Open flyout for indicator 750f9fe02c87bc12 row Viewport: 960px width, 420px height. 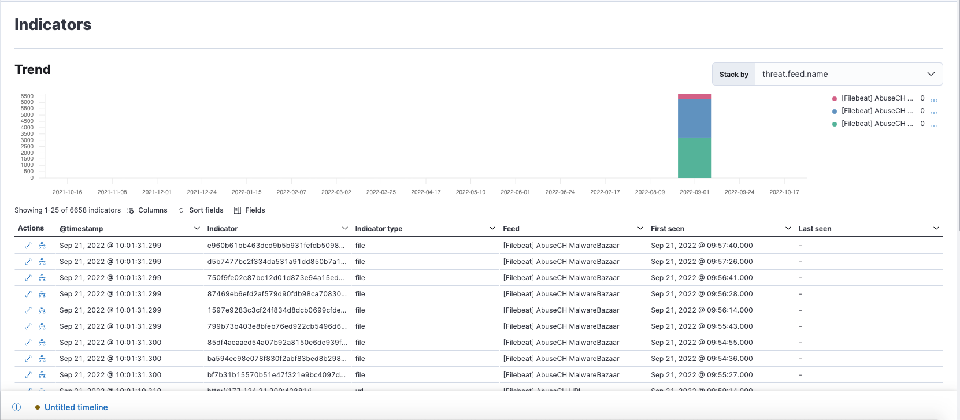point(28,278)
